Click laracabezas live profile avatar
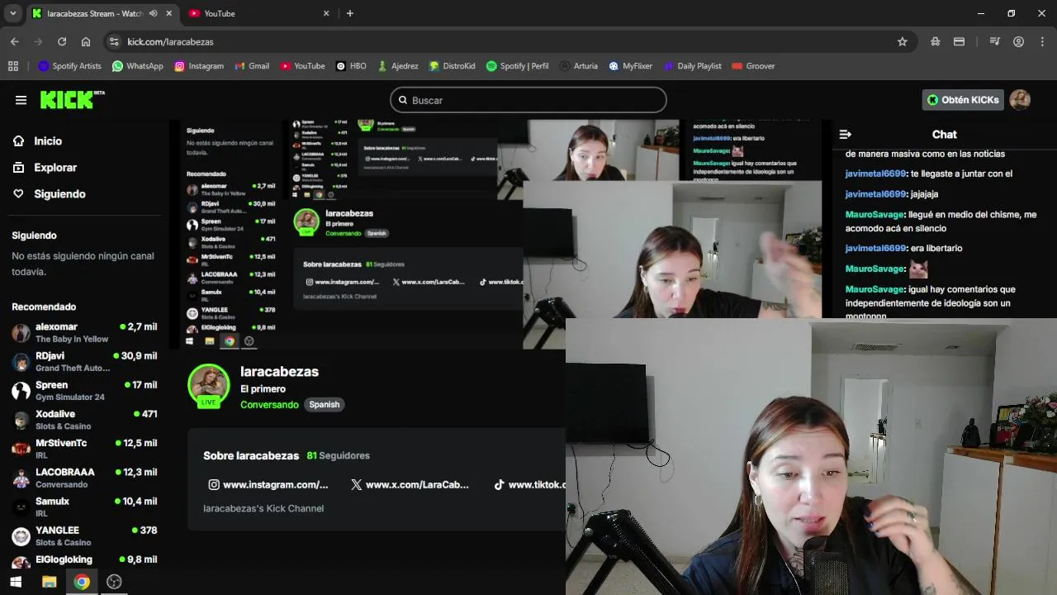 coord(208,383)
